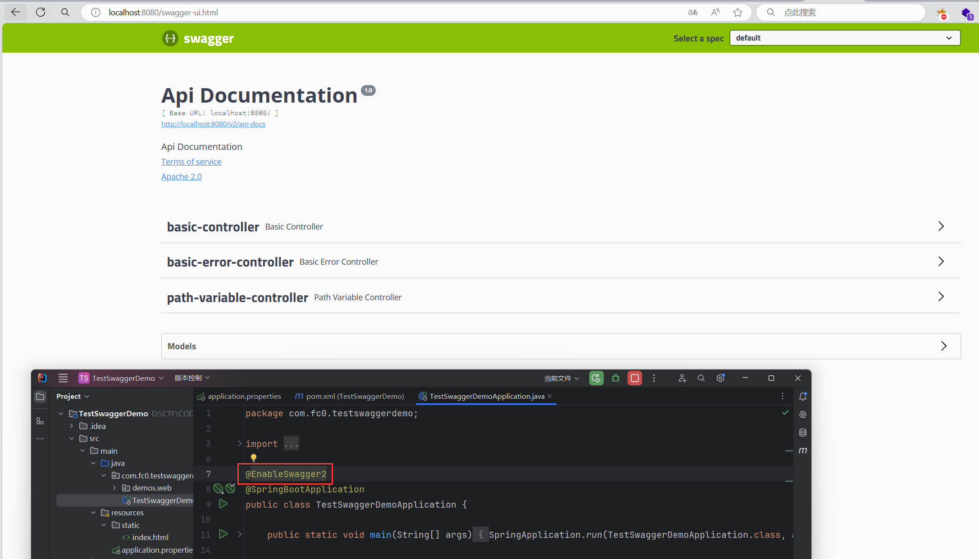Expand the demos.web package in tree

click(114, 488)
